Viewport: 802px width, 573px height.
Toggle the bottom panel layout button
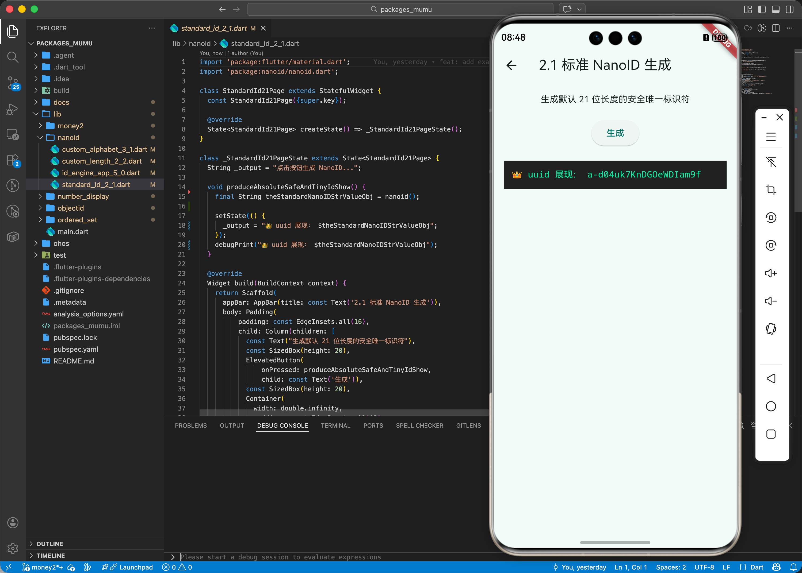pos(776,10)
